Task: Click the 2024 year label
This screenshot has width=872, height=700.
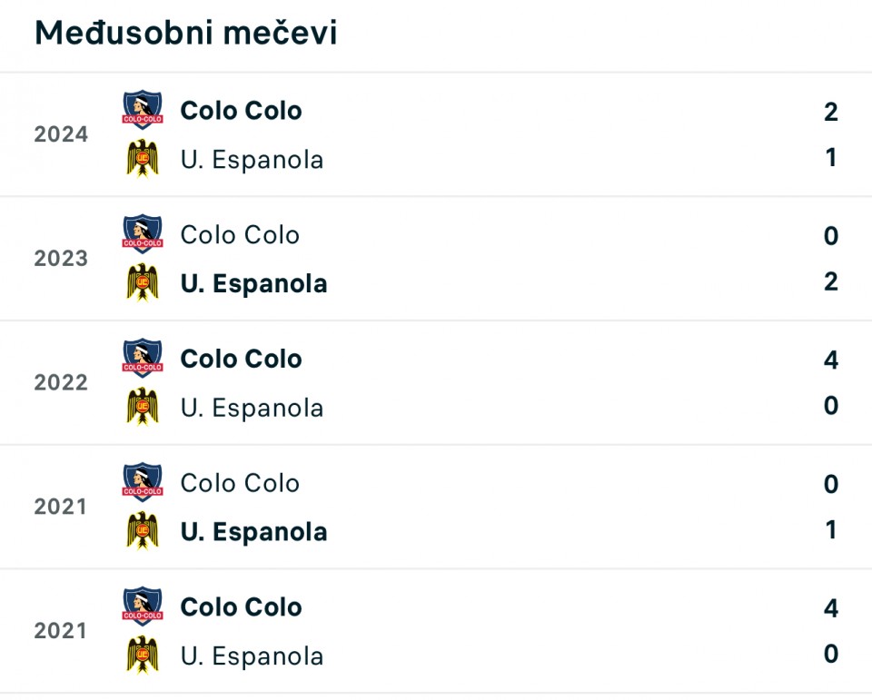Action: (61, 134)
